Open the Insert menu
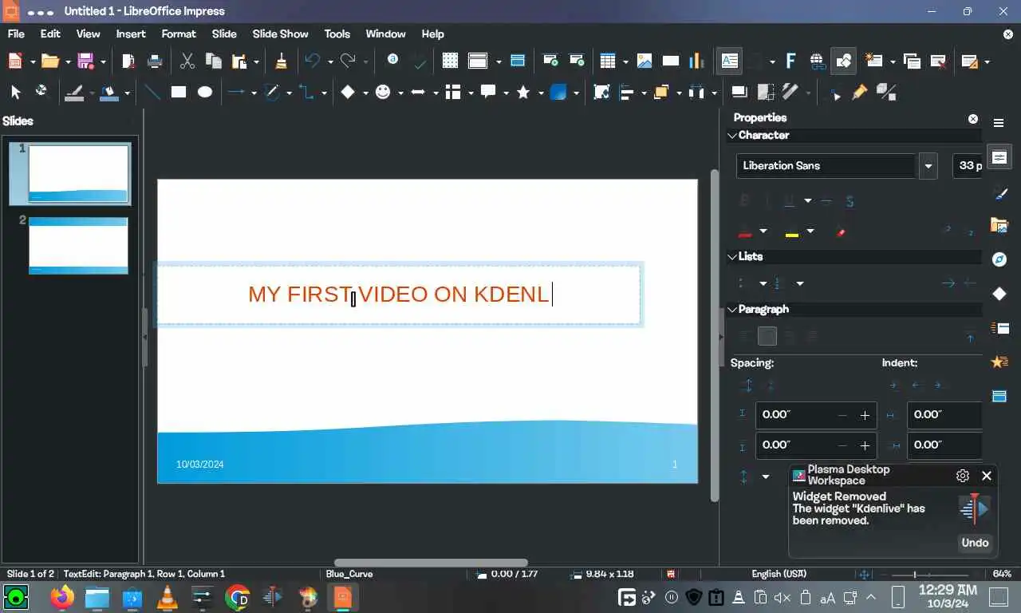The width and height of the screenshot is (1021, 613). [131, 34]
